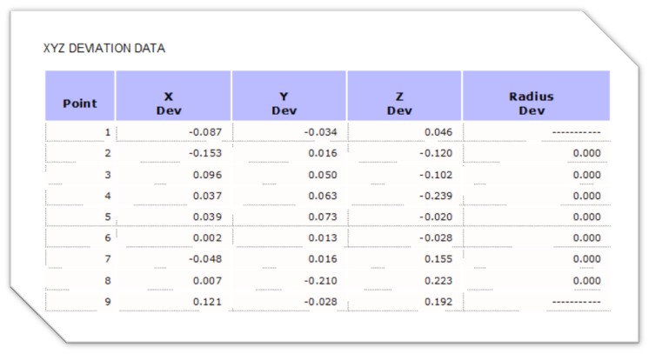Screen dimensions: 649x354
Task: Select the Y Dev value 0.073
Action: pyautogui.click(x=324, y=217)
